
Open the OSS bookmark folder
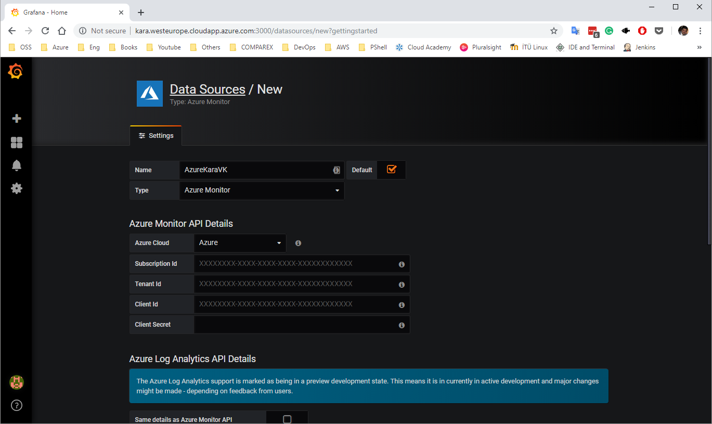[x=21, y=47]
